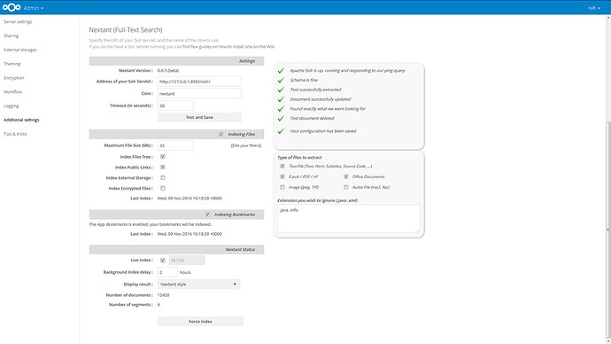
Task: Toggle Index Public Links checkbox
Action: (163, 168)
